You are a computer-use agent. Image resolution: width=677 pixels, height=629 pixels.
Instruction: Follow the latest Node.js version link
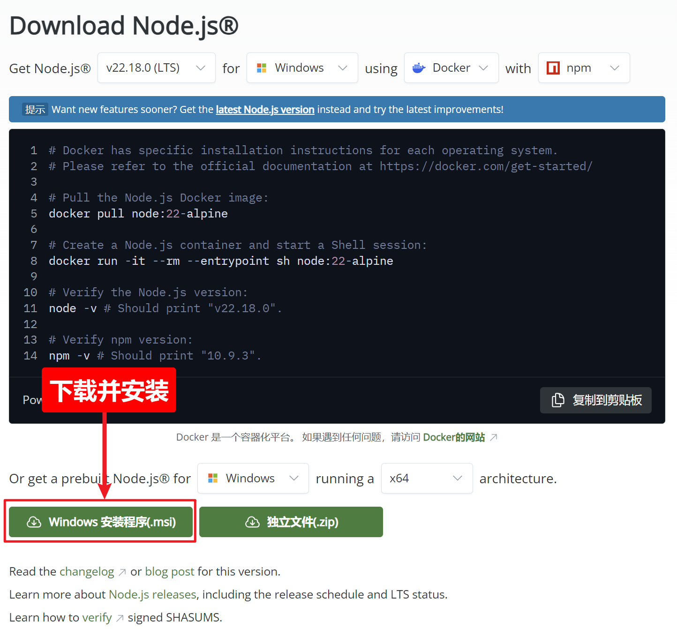(x=265, y=110)
